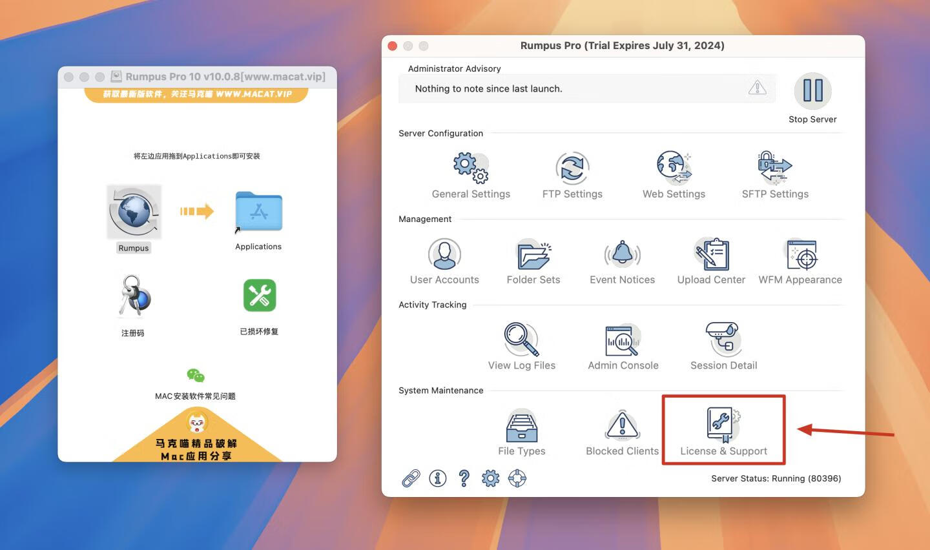Open General Settings gear icon
Viewport: 930px width, 550px height.
click(471, 168)
